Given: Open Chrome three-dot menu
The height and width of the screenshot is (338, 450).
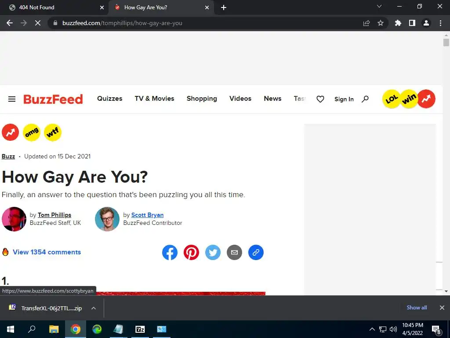Looking at the screenshot, I should 440,23.
